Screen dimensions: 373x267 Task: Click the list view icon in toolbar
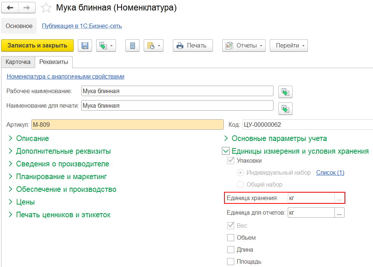(132, 46)
